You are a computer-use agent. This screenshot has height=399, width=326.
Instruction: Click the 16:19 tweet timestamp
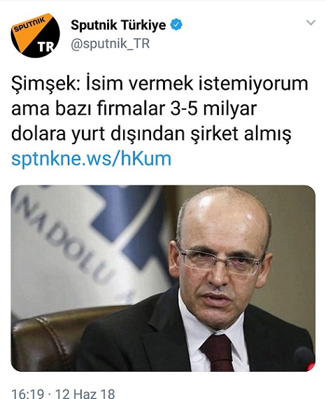click(x=28, y=393)
